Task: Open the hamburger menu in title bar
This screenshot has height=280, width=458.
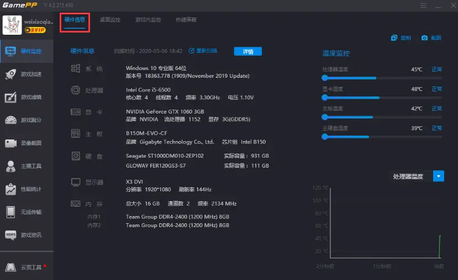Action: pos(423,6)
